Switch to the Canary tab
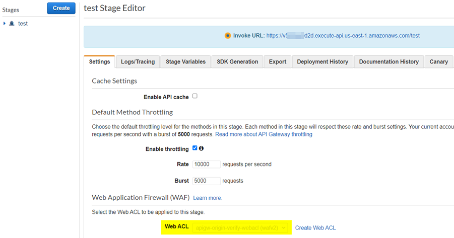The width and height of the screenshot is (454, 238). [x=439, y=61]
